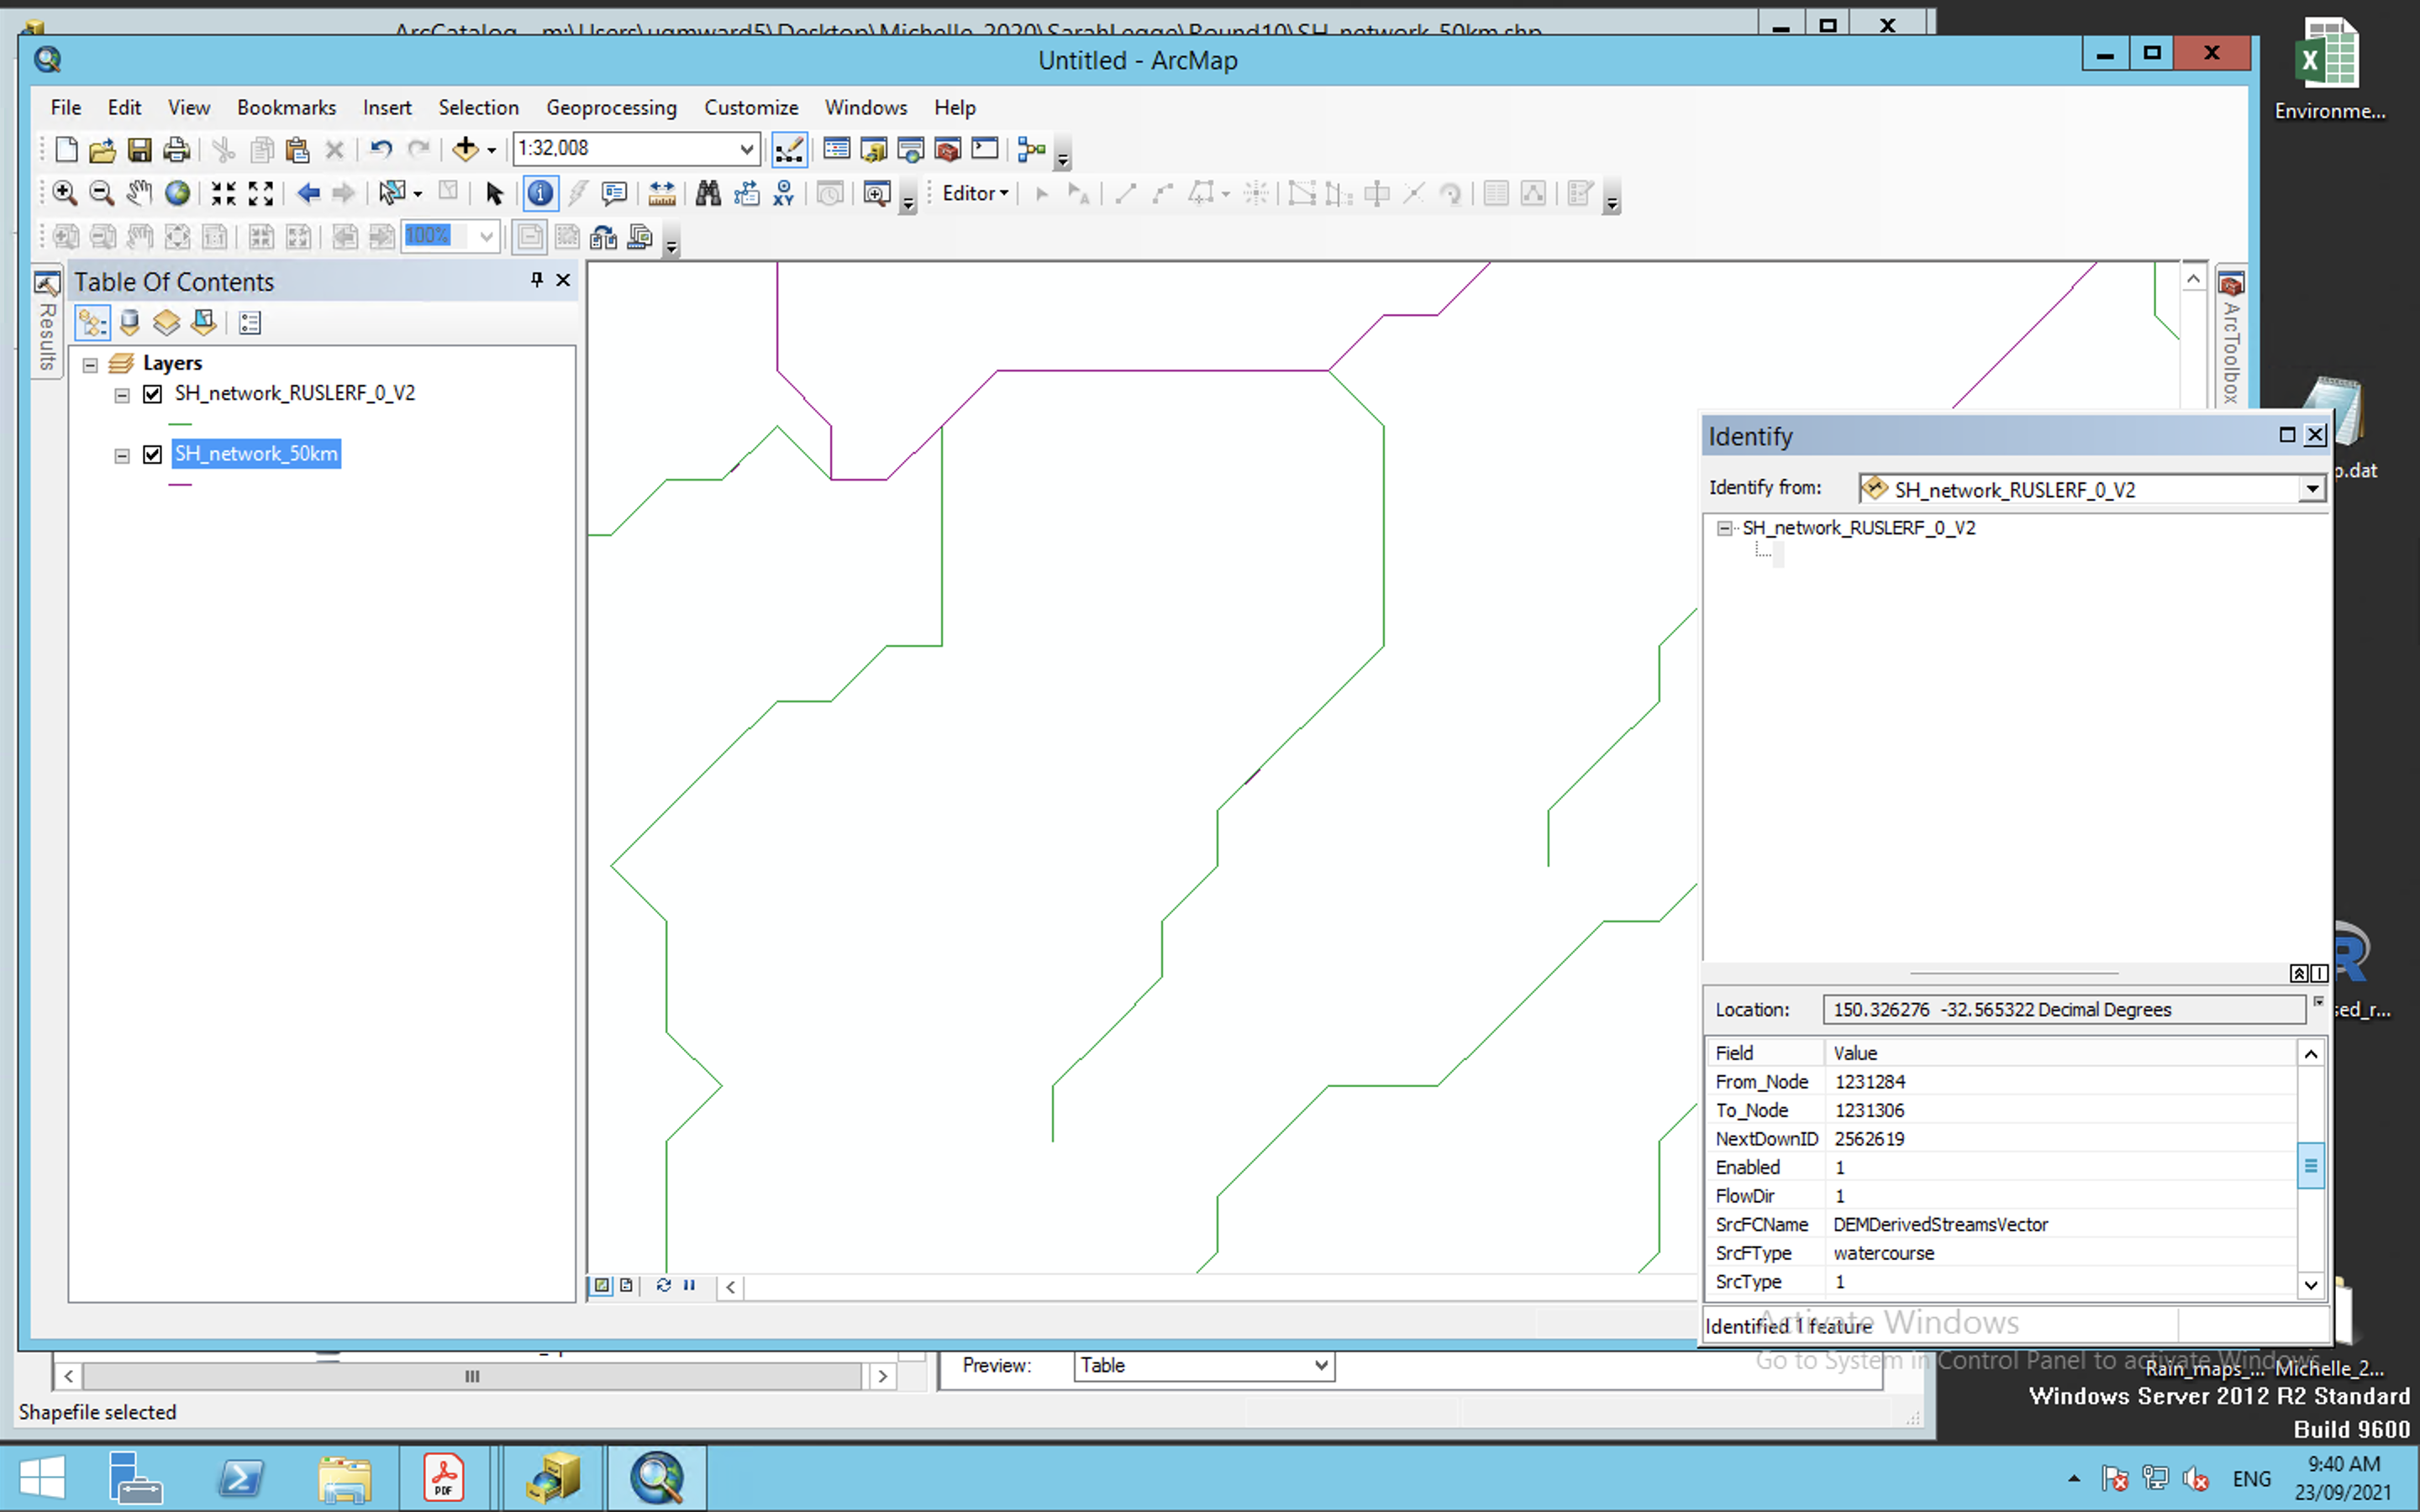The height and width of the screenshot is (1512, 2420).
Task: Open the Find binoculars tool
Action: click(x=708, y=193)
